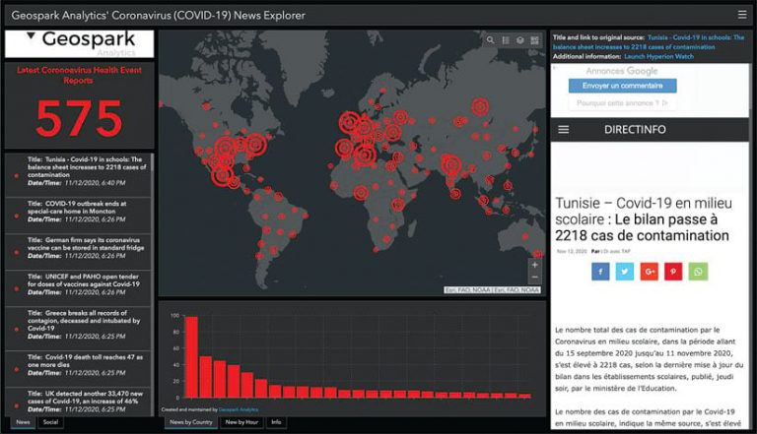Share the article on Pinterest
The image size is (757, 434).
(673, 272)
